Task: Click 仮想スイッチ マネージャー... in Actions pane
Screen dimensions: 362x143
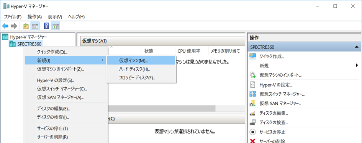Action: pyautogui.click(x=282, y=94)
